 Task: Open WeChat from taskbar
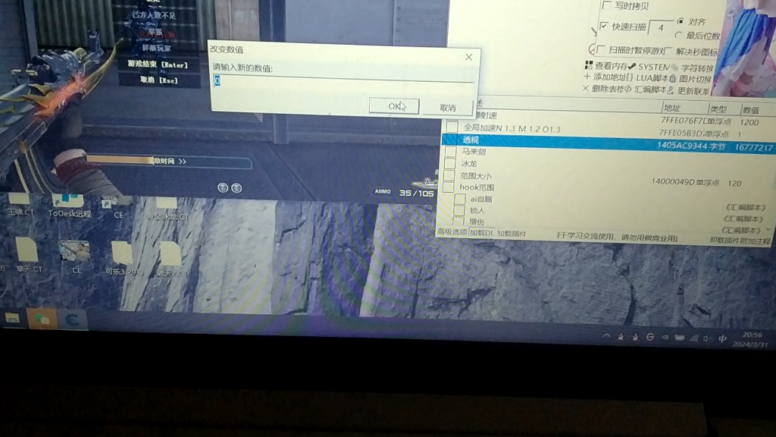pyautogui.click(x=42, y=319)
